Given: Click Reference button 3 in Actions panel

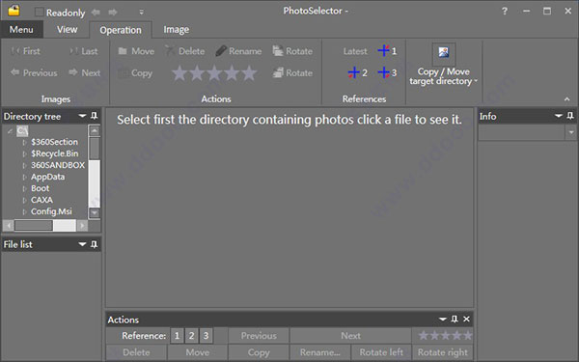Looking at the screenshot, I should 206,335.
